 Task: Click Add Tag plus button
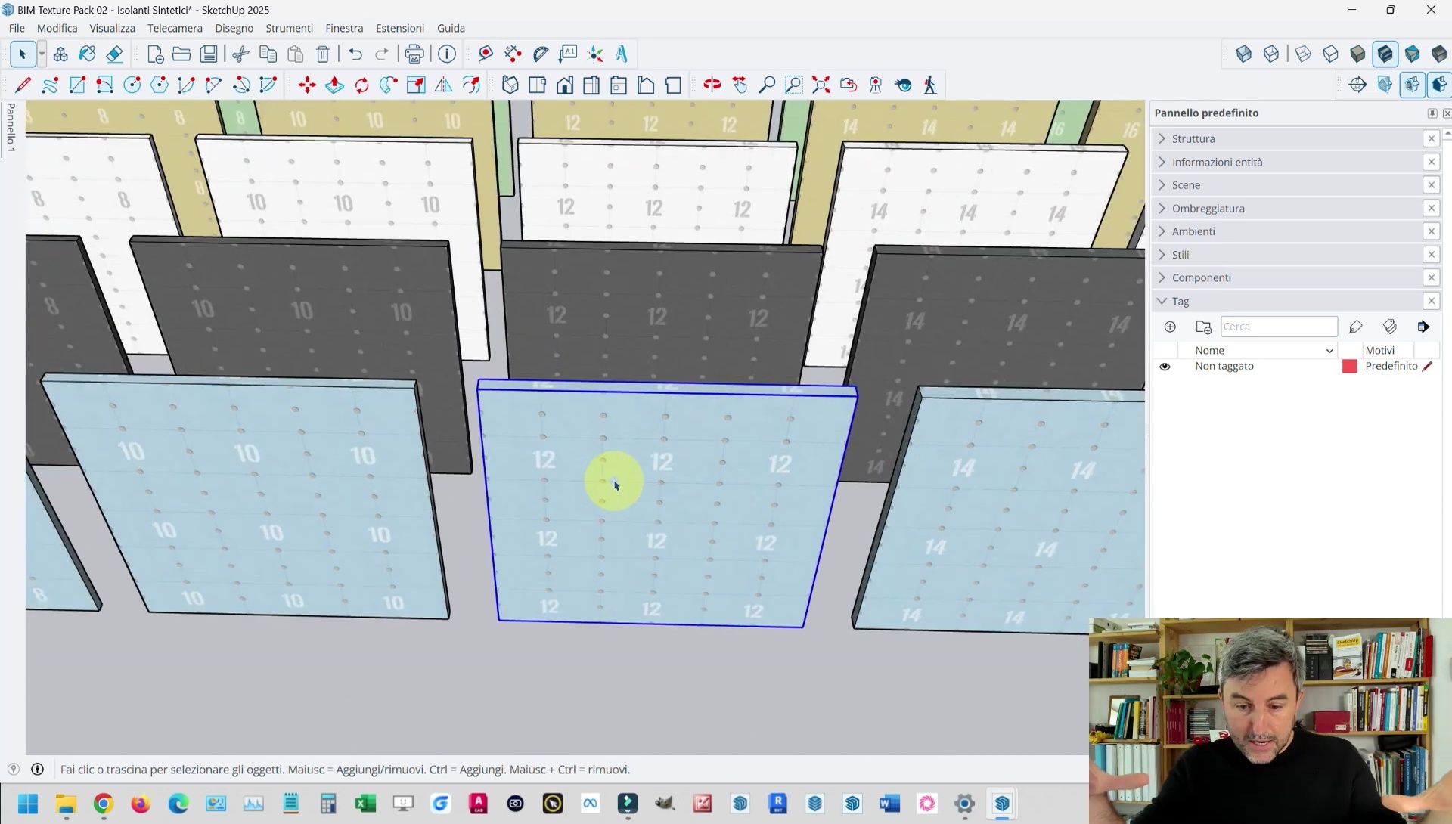1170,327
